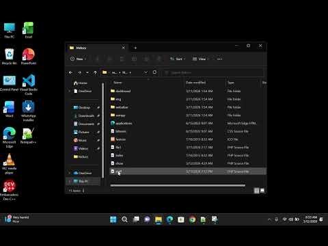Image resolution: width=328 pixels, height=246 pixels.
Task: Open the VLC media player desktop icon
Action: point(10,164)
